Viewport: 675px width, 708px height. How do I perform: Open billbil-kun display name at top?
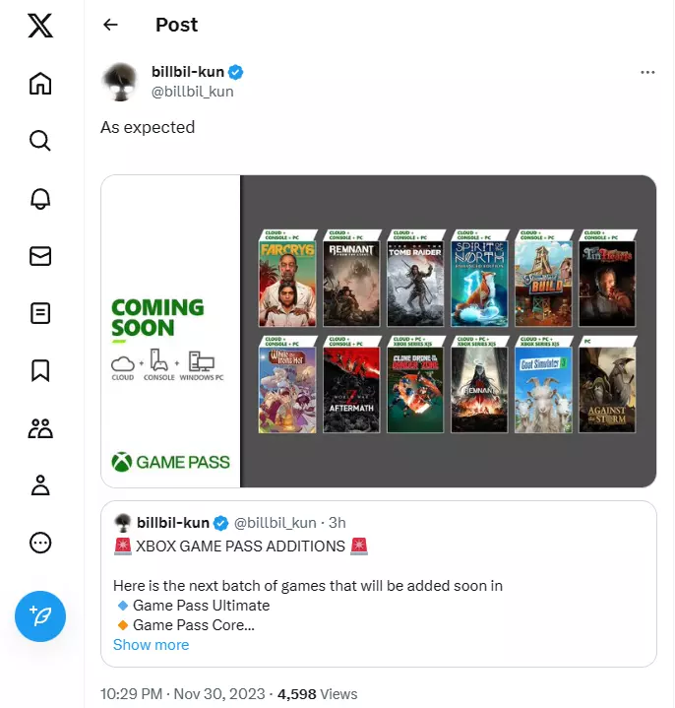pos(188,71)
